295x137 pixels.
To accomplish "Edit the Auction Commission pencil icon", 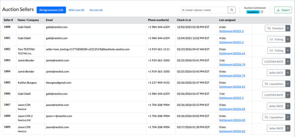I will 262,12.
